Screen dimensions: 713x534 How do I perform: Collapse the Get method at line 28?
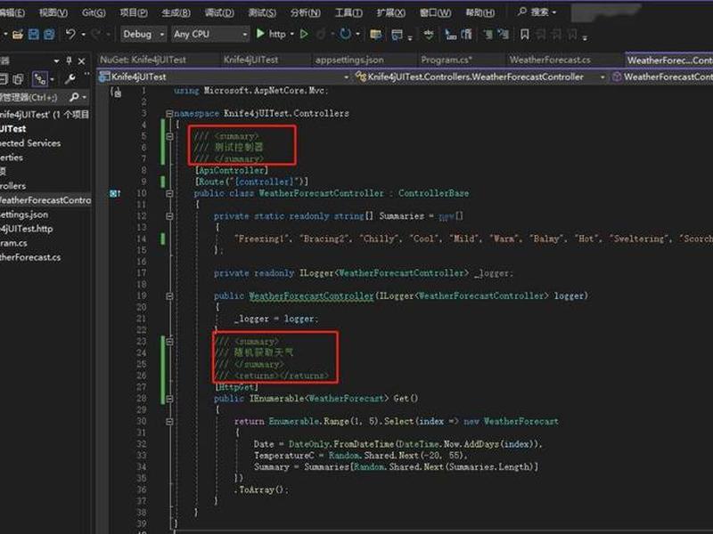coord(169,399)
